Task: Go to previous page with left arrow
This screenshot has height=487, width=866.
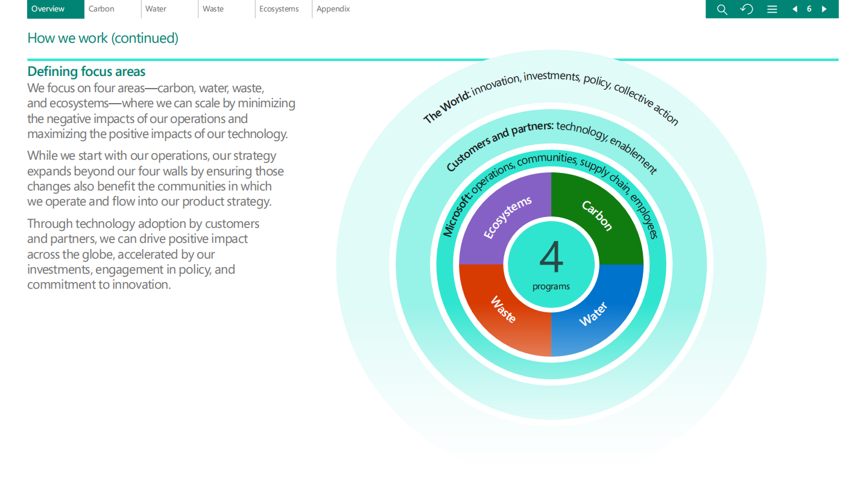Action: (x=795, y=9)
